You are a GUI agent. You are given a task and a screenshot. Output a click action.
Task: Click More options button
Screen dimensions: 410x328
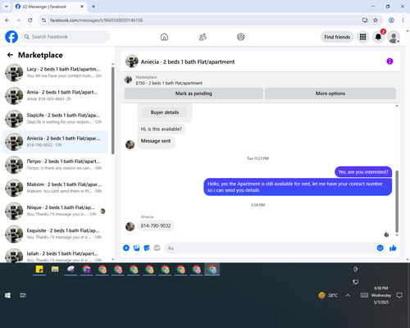330,93
